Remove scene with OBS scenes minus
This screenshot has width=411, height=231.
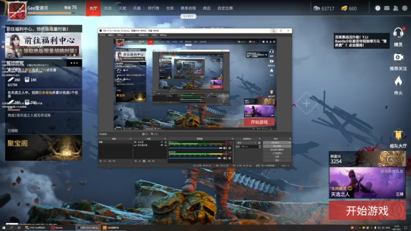(x=105, y=161)
